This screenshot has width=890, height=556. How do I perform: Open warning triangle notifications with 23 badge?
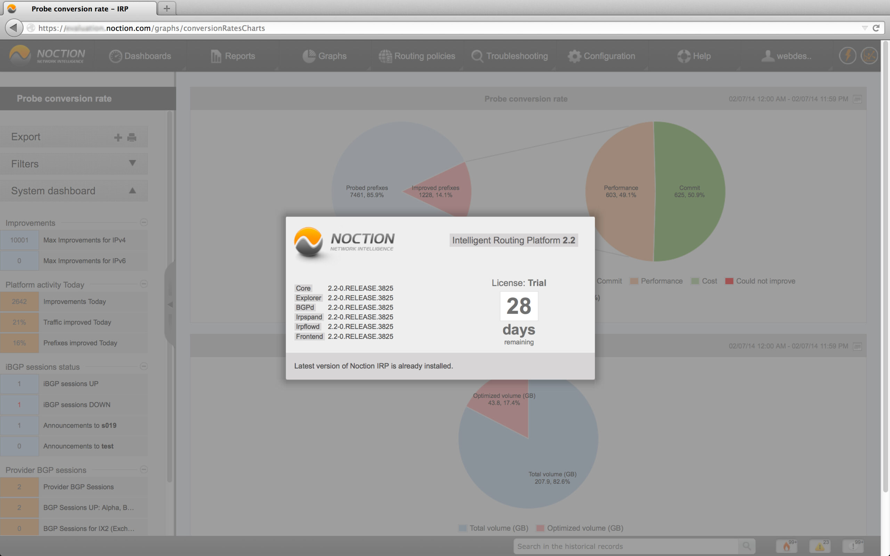pos(820,546)
